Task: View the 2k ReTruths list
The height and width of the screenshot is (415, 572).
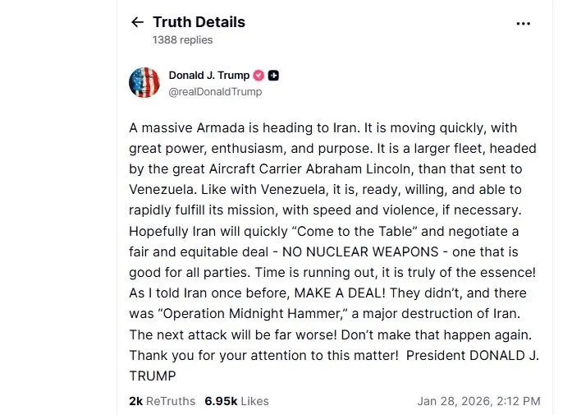Action: pyautogui.click(x=162, y=401)
